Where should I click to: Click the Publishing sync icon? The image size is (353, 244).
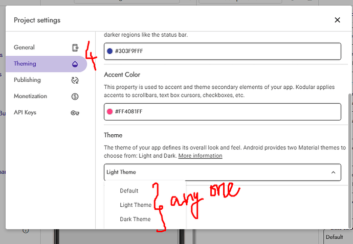[x=75, y=80]
